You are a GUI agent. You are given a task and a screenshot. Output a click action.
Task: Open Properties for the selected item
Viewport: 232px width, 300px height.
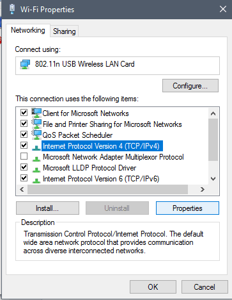click(x=187, y=208)
